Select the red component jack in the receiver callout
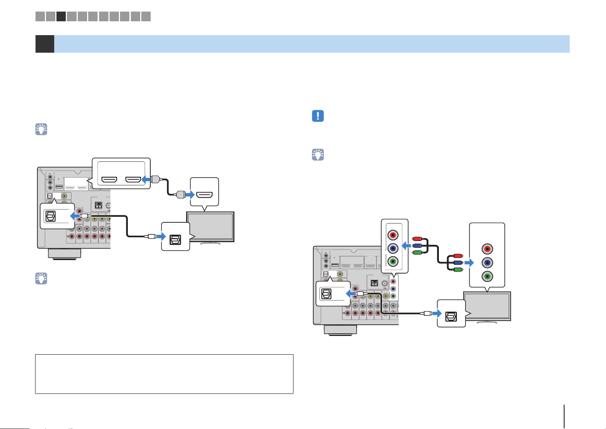Viewport: 606px width, 429px height. click(x=393, y=235)
